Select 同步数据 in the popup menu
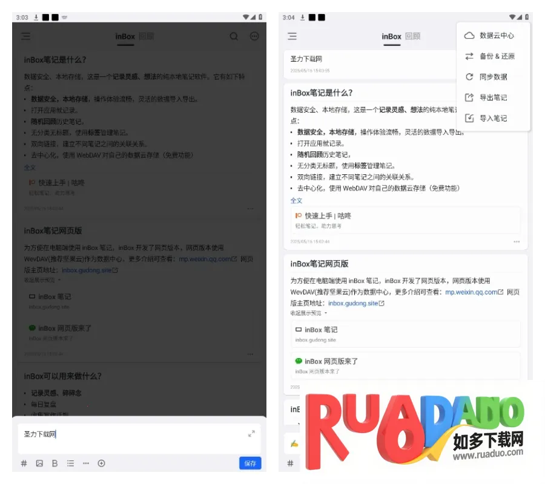 (493, 77)
